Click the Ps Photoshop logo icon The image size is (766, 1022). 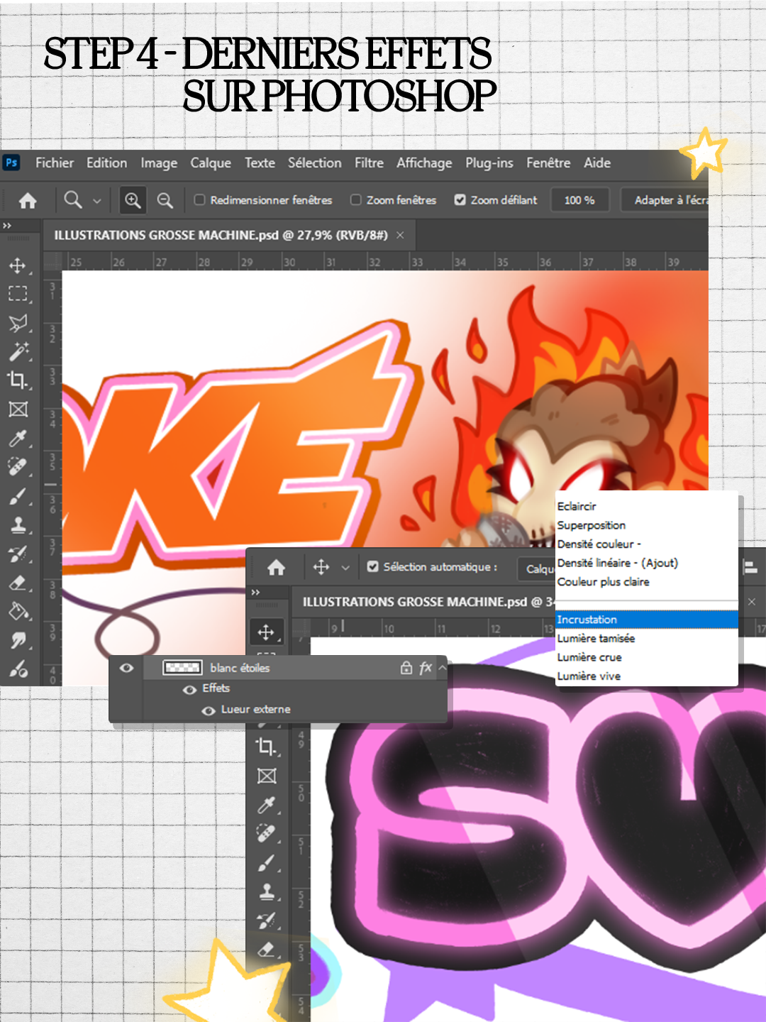(x=11, y=163)
